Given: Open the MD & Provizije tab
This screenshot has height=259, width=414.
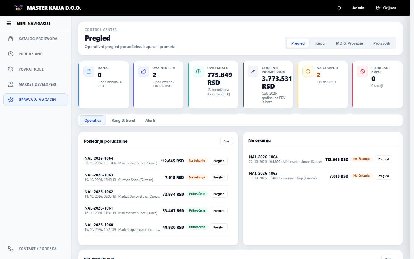Looking at the screenshot, I should 349,43.
